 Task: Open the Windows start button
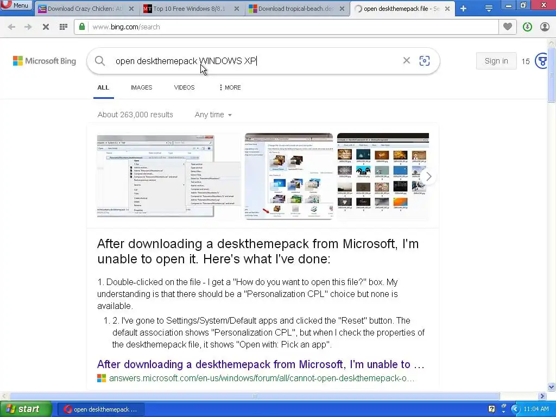(26, 409)
